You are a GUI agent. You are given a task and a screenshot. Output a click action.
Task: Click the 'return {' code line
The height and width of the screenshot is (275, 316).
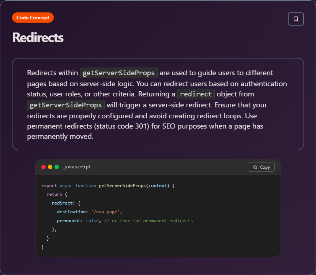(57, 194)
